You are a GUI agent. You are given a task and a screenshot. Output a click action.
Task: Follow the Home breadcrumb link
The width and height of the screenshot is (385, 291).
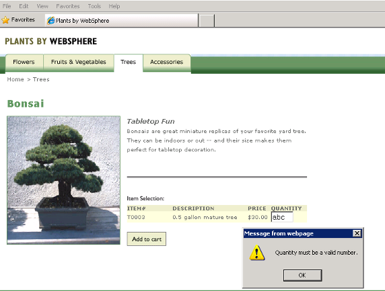[x=15, y=79]
